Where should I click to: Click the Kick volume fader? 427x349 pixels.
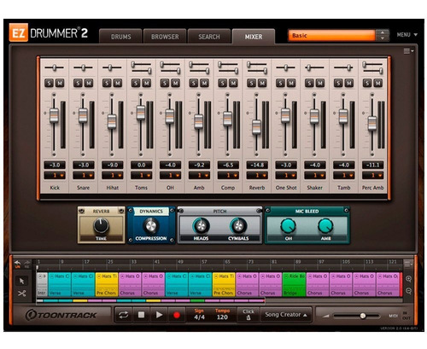tap(54, 115)
